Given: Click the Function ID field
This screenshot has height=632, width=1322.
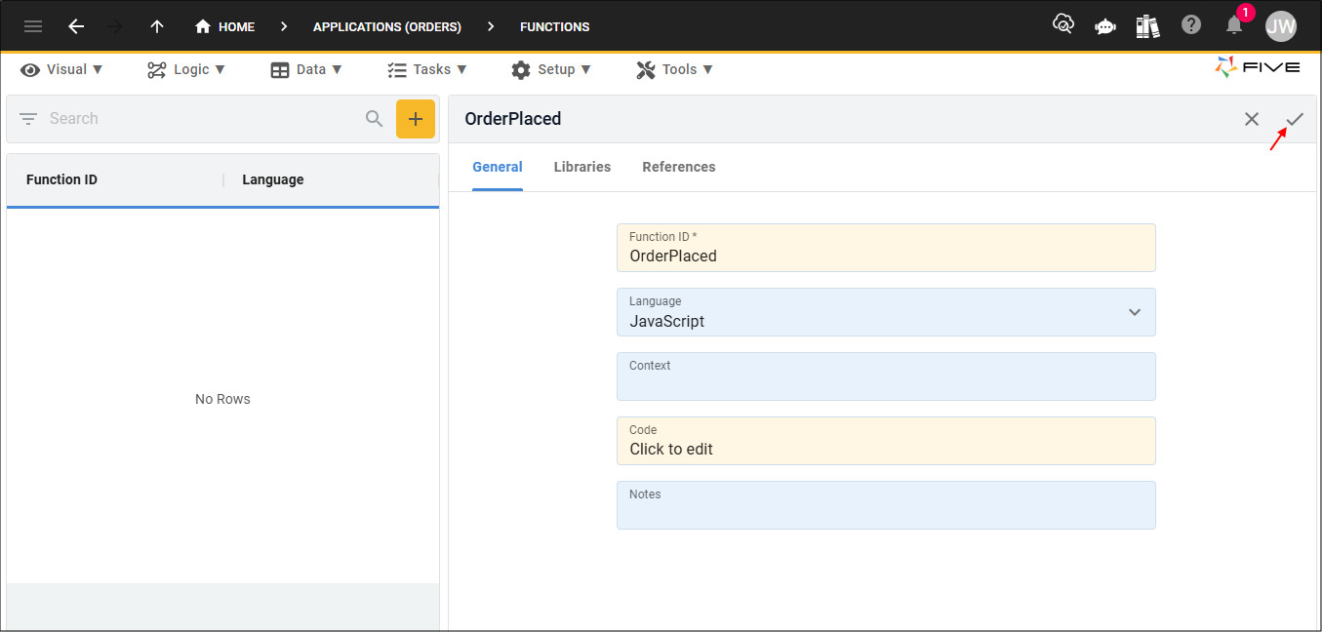Looking at the screenshot, I should point(886,248).
